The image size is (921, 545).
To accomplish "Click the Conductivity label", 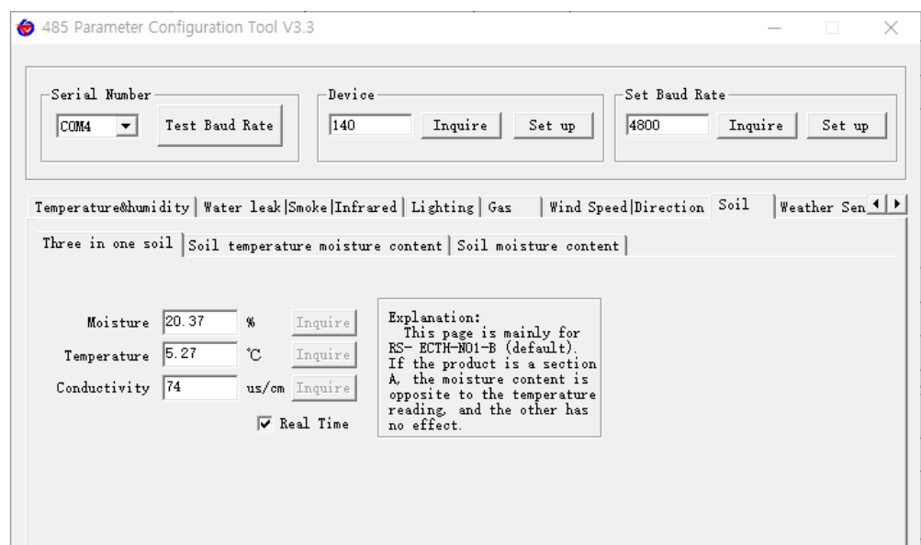I will [103, 388].
